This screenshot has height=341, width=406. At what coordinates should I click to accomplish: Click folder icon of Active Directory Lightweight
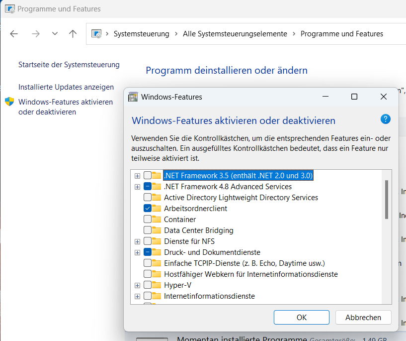click(157, 197)
